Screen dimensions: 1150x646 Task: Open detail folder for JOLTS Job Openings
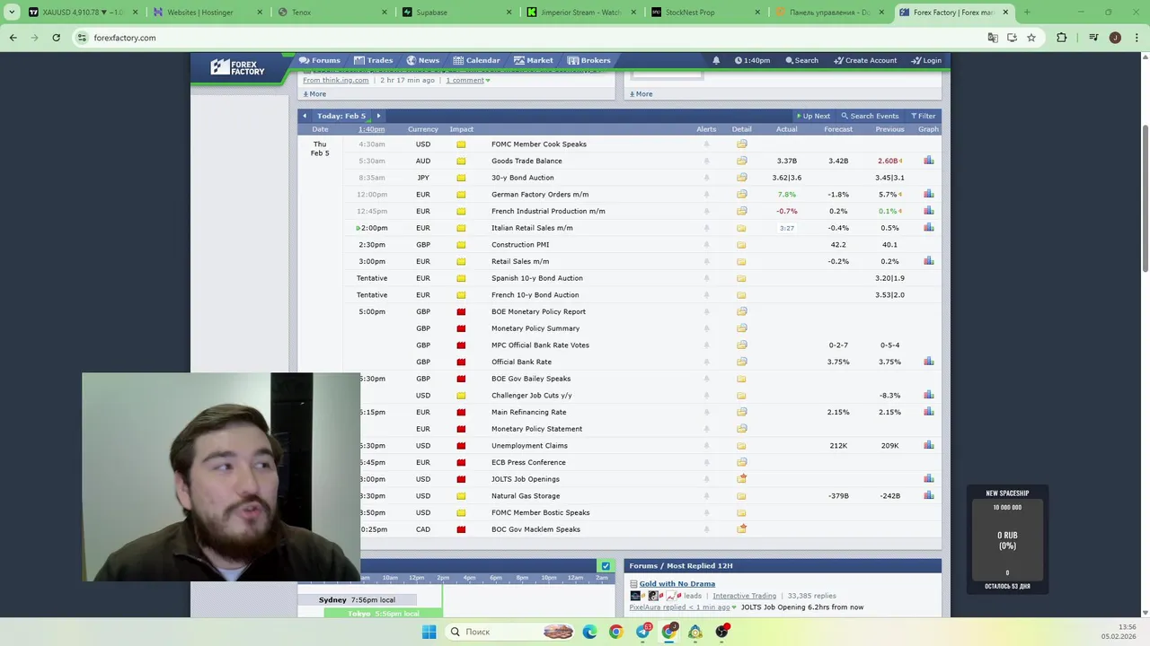pos(741,479)
